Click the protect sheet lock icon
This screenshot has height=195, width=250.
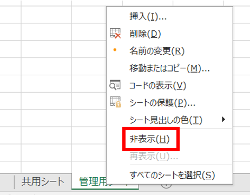click(115, 102)
